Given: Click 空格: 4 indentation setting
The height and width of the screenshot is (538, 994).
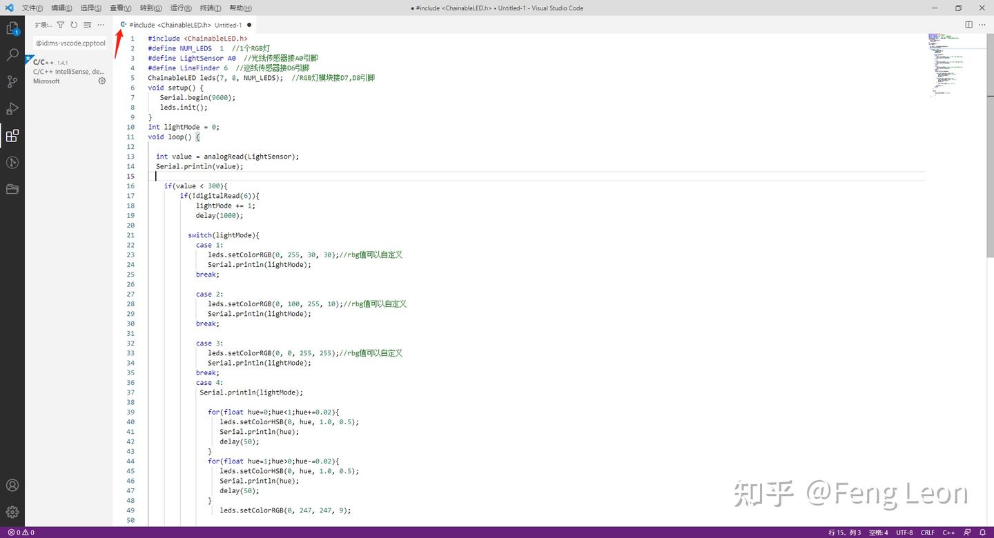Looking at the screenshot, I should tap(878, 532).
